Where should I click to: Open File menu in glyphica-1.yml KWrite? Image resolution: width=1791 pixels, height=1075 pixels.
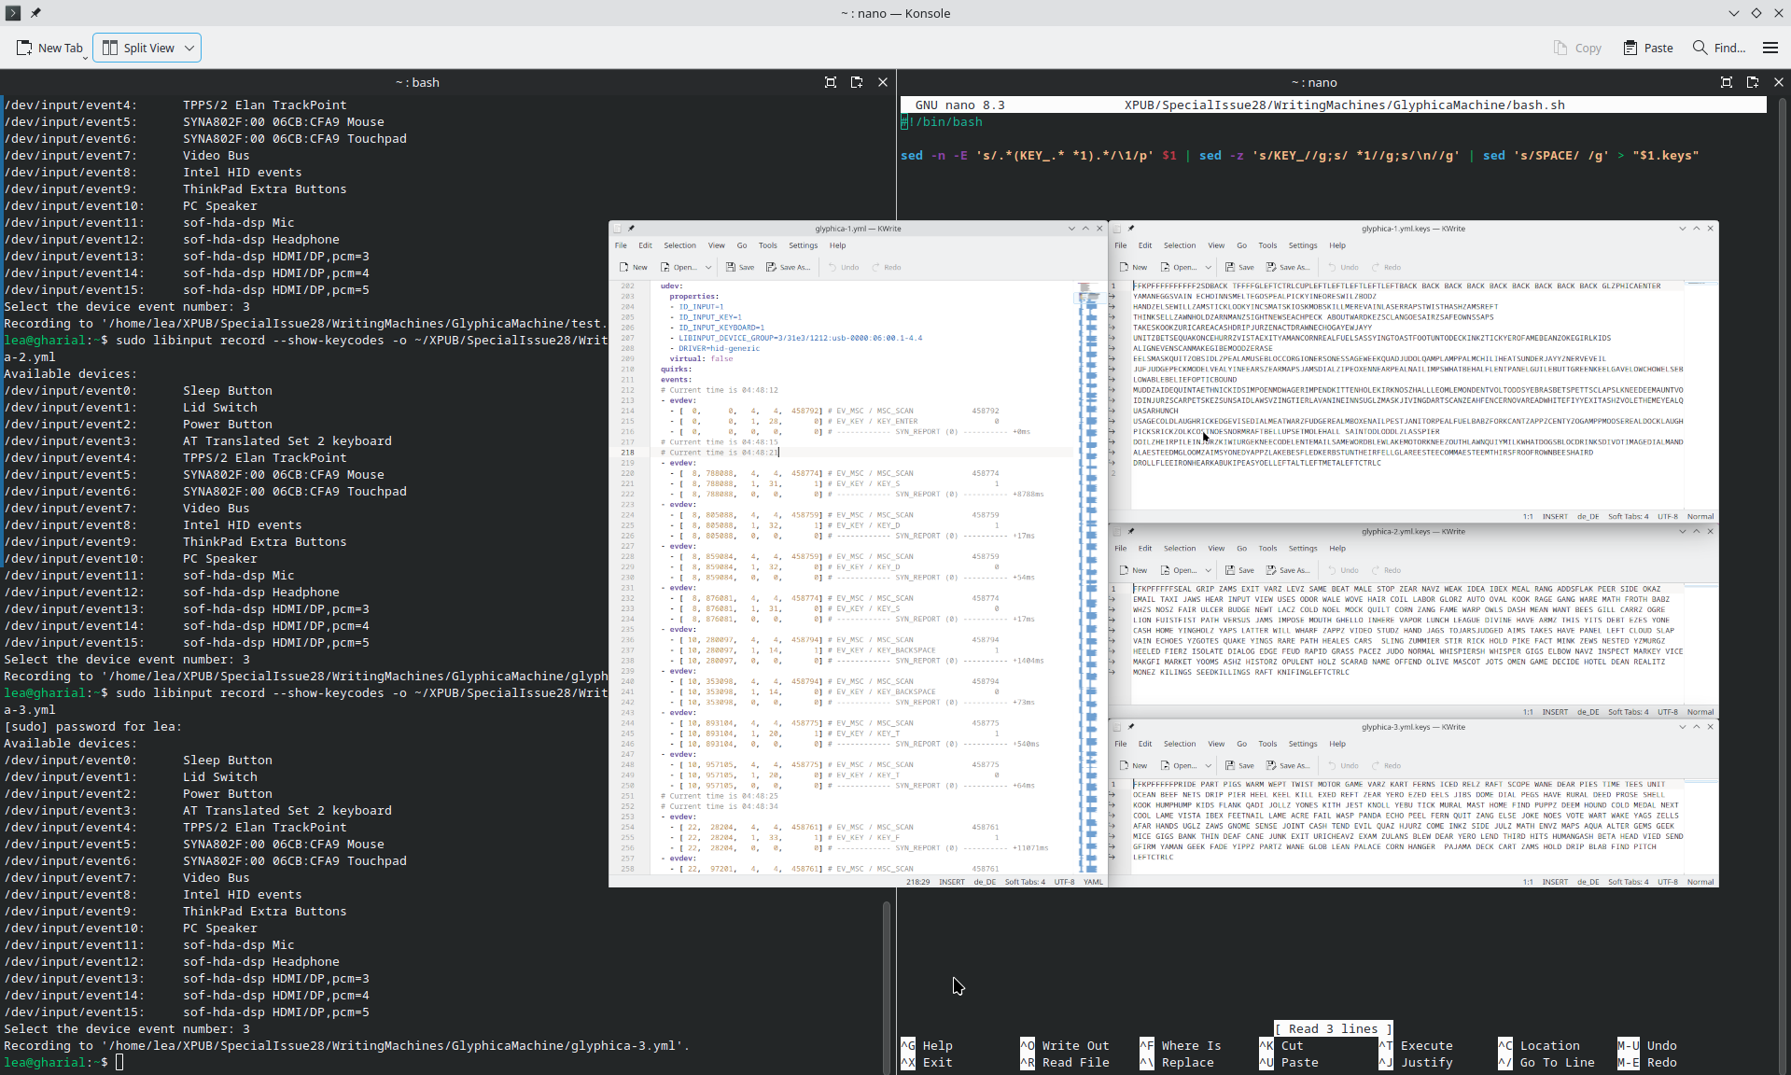[621, 245]
